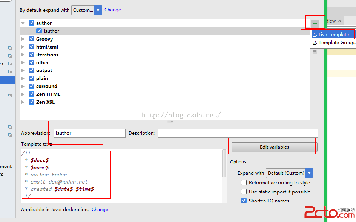Expand the Groovy group arrow
This screenshot has height=222, width=356.
click(23, 39)
